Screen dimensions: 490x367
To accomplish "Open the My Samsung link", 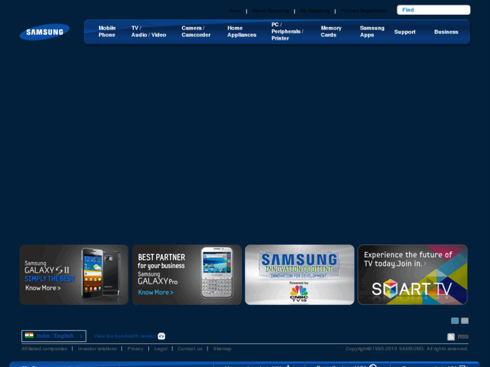I will (315, 11).
